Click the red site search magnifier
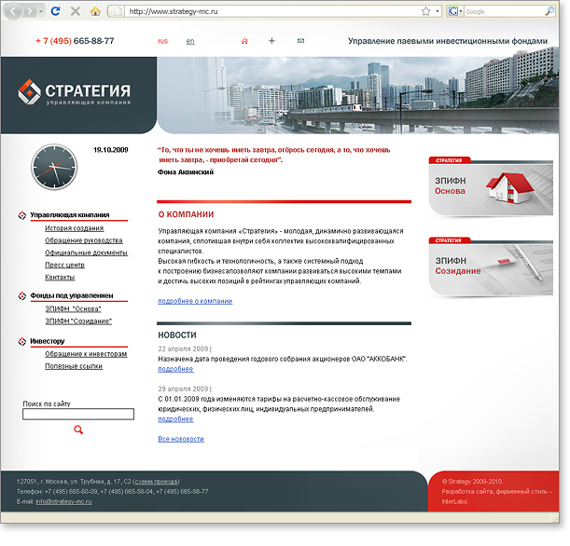The height and width of the screenshot is (546, 570). coord(78,430)
